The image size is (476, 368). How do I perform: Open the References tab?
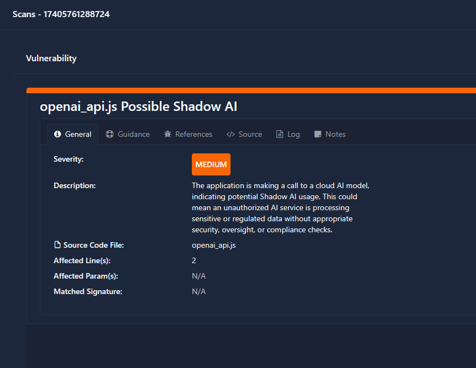coord(188,134)
